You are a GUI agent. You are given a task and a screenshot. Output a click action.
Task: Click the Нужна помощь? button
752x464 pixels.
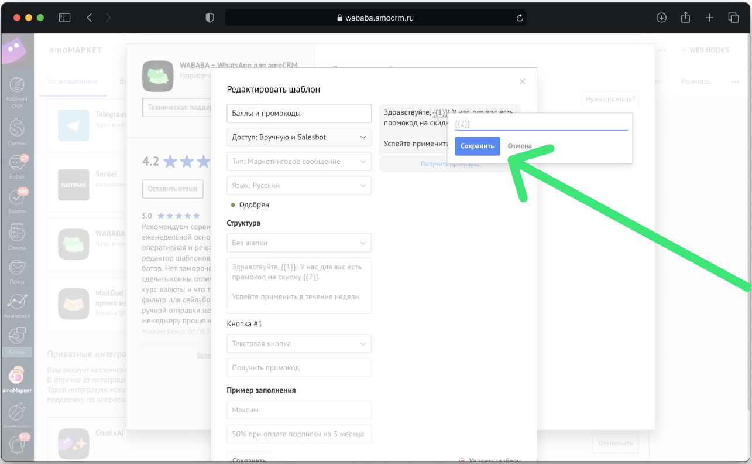[610, 100]
